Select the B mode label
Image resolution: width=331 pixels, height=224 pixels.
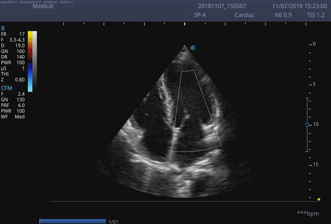coord(3,28)
